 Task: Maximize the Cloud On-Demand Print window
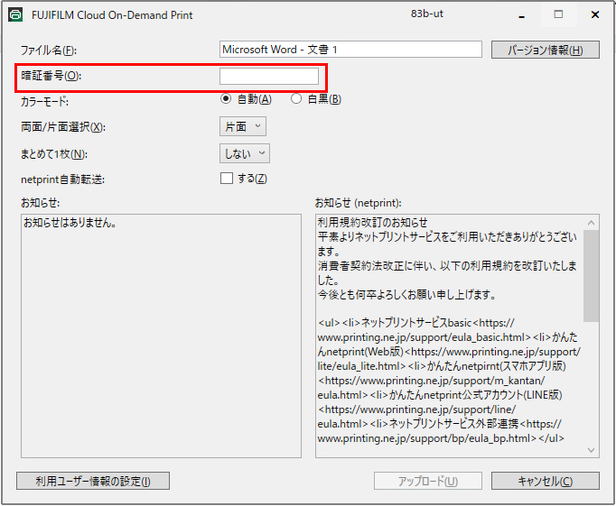pos(558,15)
